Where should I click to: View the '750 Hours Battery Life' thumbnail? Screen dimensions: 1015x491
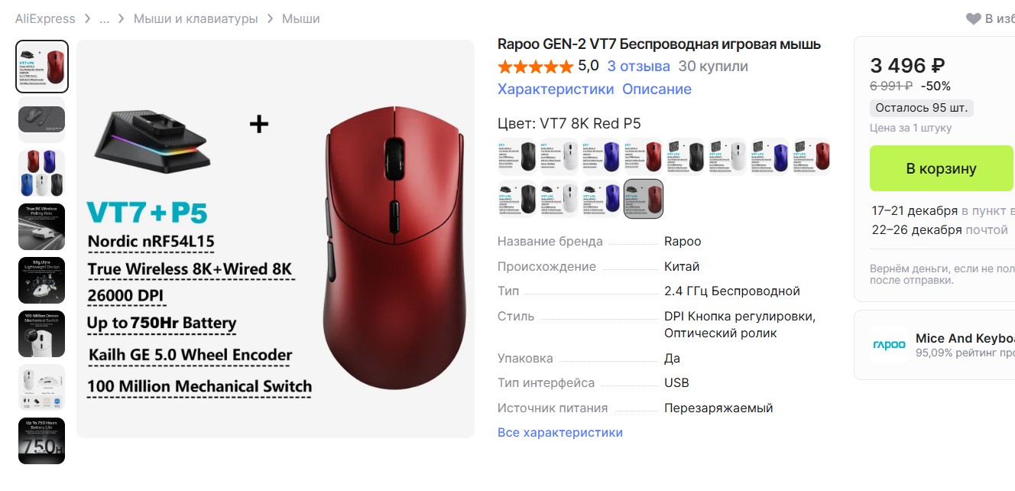coord(42,441)
